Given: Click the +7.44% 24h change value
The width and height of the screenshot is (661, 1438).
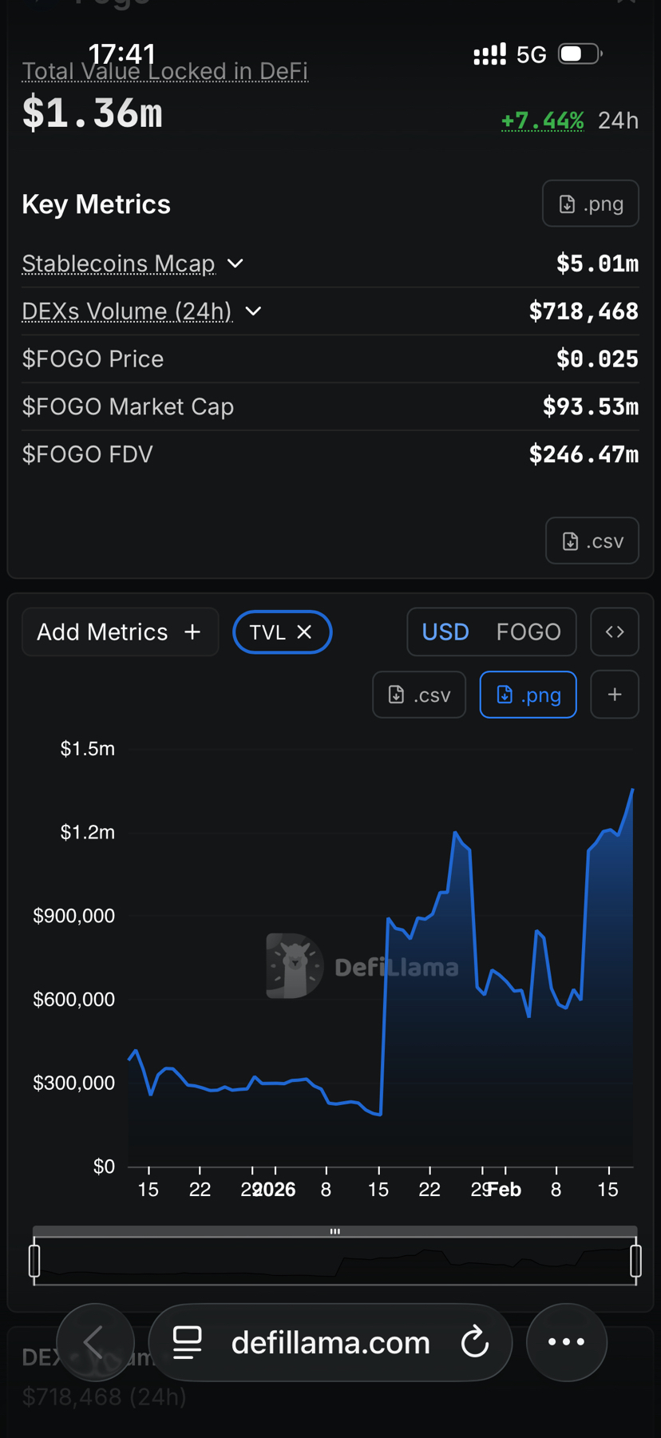Looking at the screenshot, I should 542,121.
